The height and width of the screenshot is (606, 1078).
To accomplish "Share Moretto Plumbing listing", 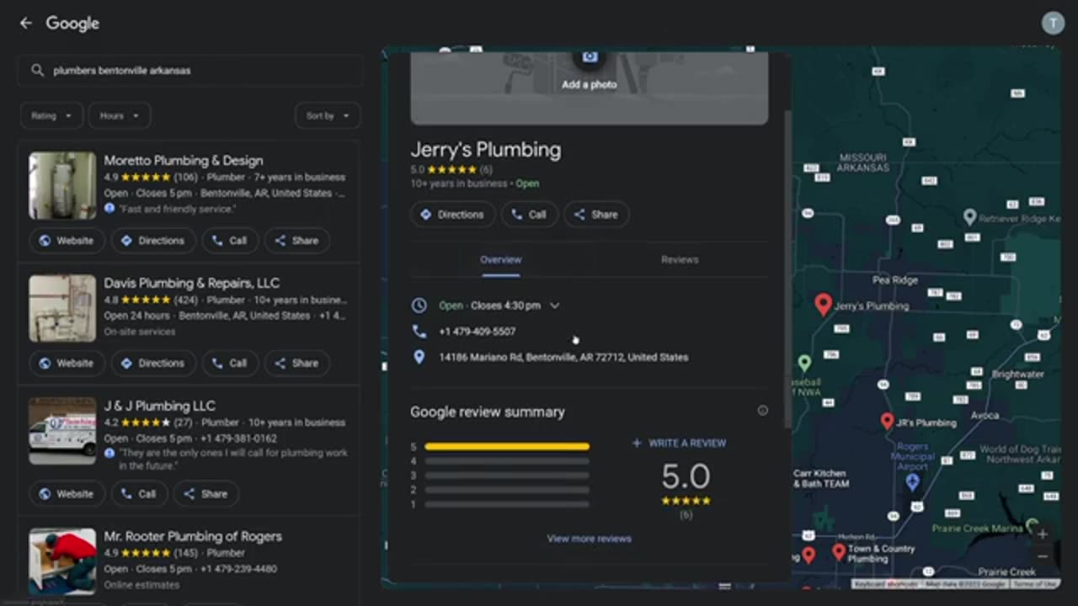I will click(296, 241).
